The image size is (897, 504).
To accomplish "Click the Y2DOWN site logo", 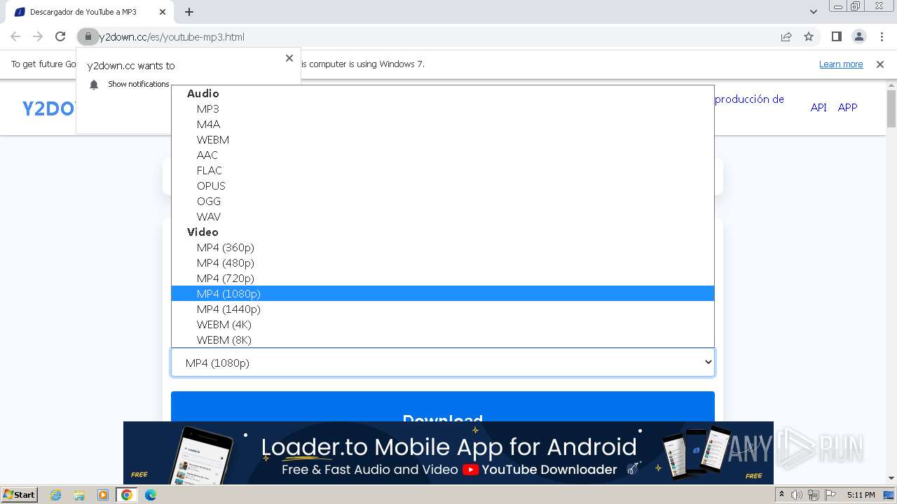I will (x=49, y=108).
